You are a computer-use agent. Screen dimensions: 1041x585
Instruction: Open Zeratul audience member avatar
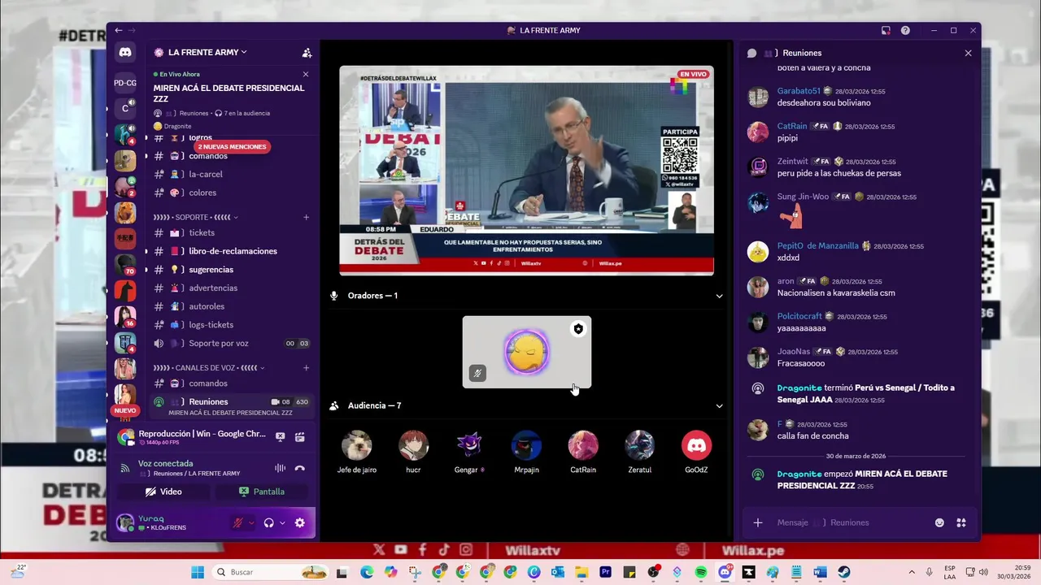click(639, 445)
